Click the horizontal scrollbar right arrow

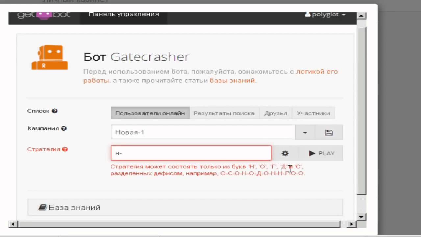pos(351,224)
